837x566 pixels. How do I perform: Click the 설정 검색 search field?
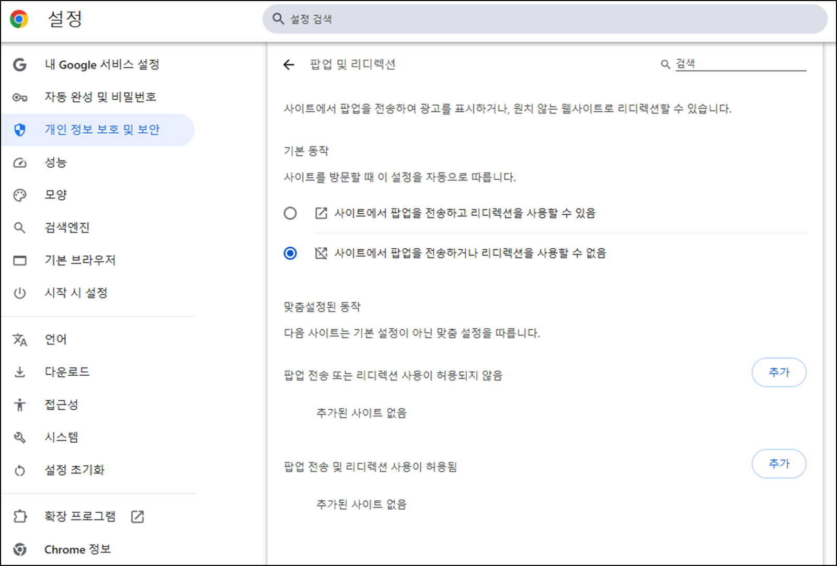[544, 19]
